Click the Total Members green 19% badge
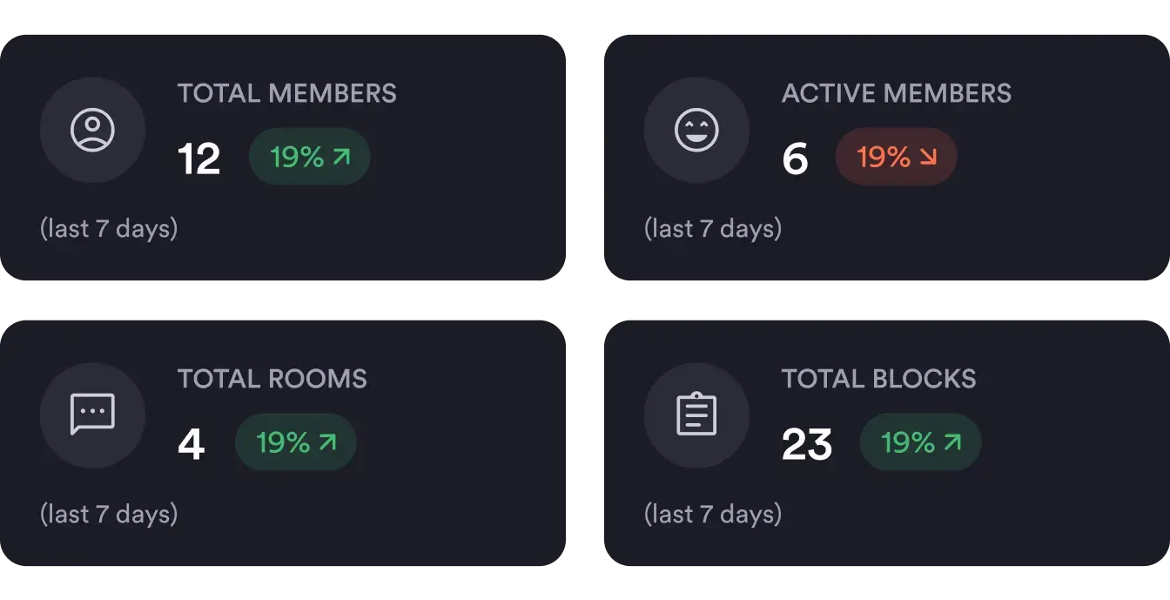This screenshot has width=1170, height=600. pos(309,157)
